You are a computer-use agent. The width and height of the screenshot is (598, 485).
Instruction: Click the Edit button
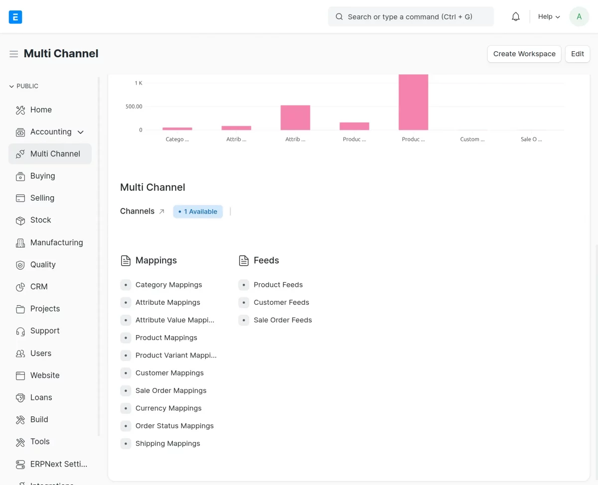tap(578, 54)
